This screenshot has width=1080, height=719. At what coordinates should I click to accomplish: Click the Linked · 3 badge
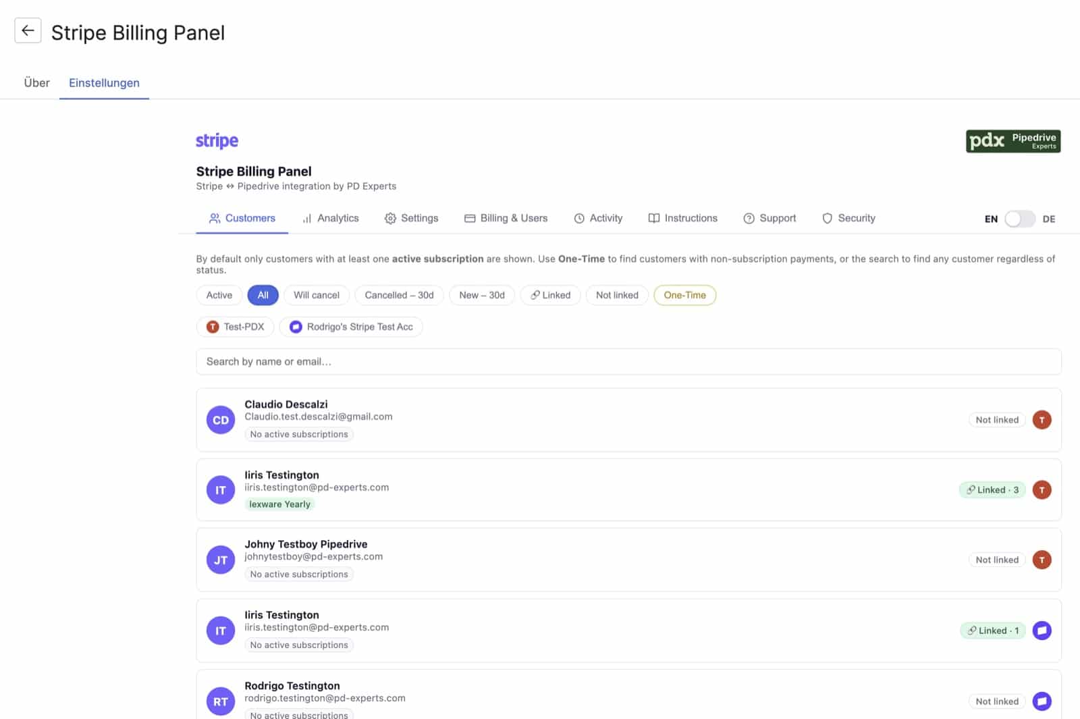coord(992,490)
